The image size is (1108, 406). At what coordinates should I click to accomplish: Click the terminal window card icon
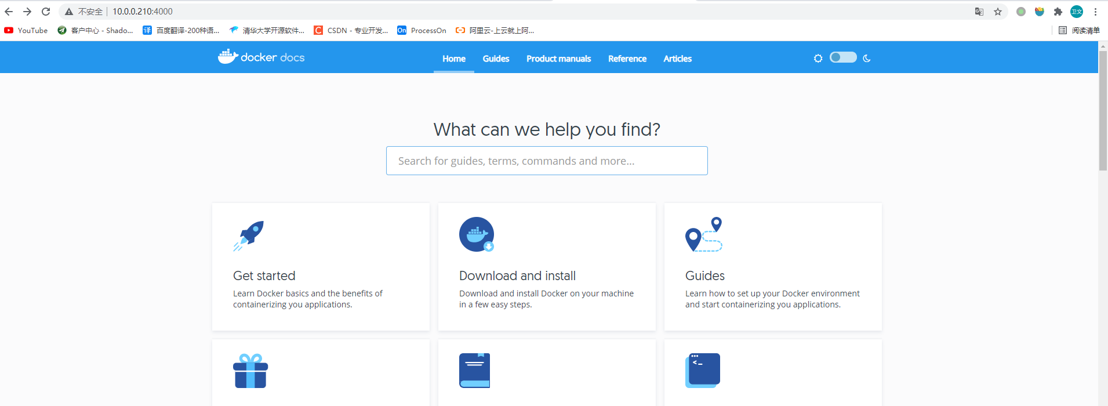pos(703,371)
